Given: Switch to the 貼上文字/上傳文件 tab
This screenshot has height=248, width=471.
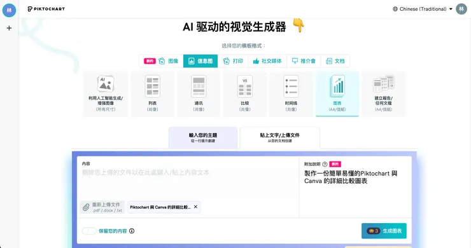Looking at the screenshot, I should click(x=279, y=137).
